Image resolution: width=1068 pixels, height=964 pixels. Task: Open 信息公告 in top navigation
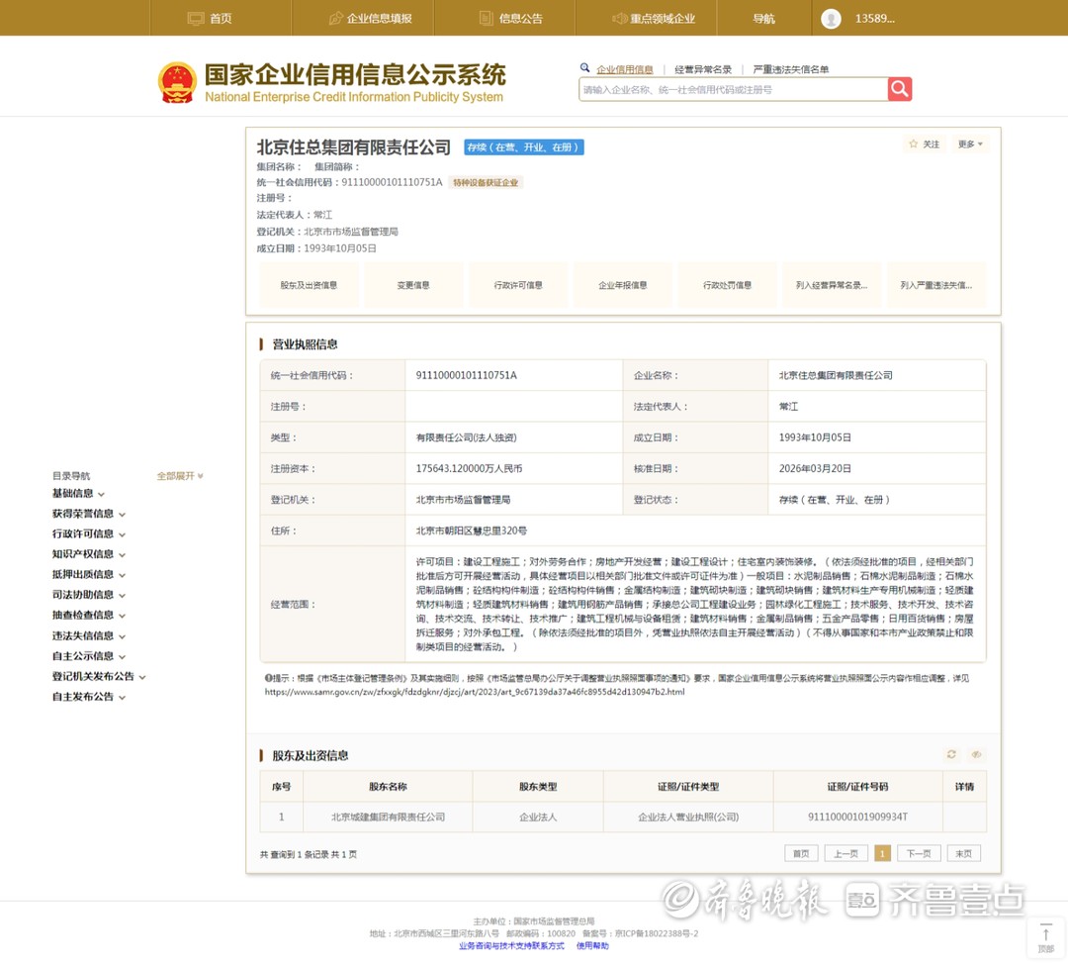(x=511, y=19)
